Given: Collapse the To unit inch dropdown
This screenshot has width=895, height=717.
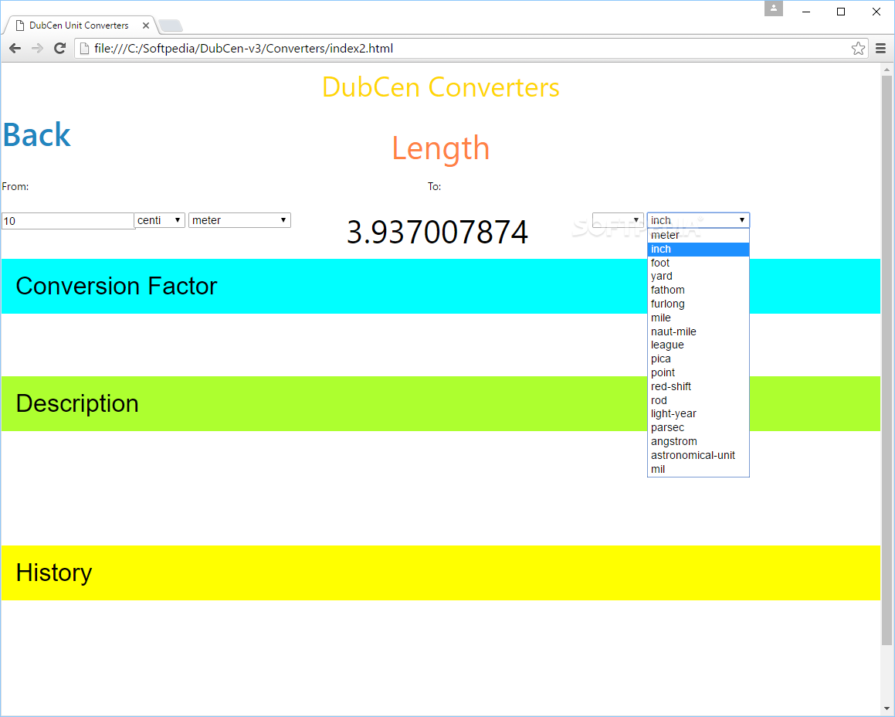Looking at the screenshot, I should coord(698,220).
